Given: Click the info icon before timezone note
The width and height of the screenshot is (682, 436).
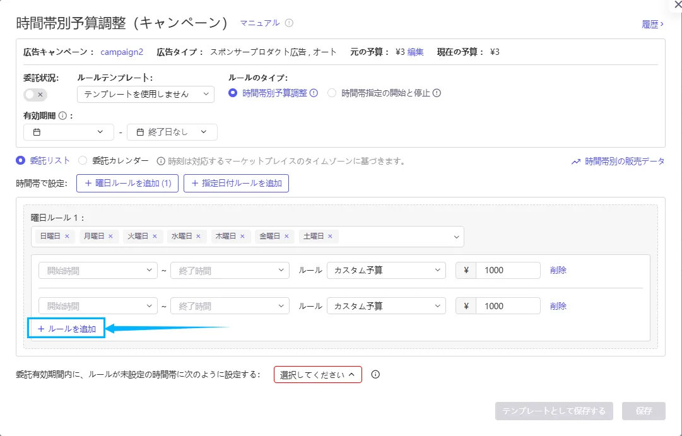Looking at the screenshot, I should pyautogui.click(x=160, y=162).
